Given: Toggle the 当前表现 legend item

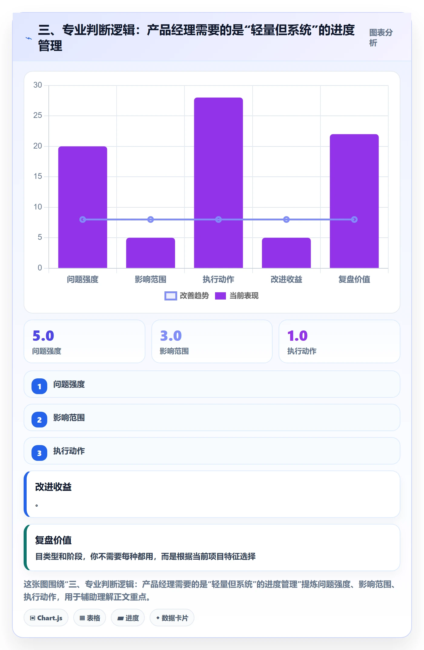Looking at the screenshot, I should click(237, 296).
